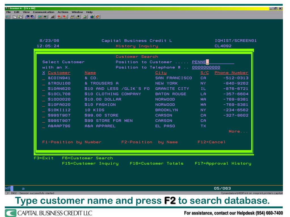Click the Position to Customer input field

tap(213, 62)
